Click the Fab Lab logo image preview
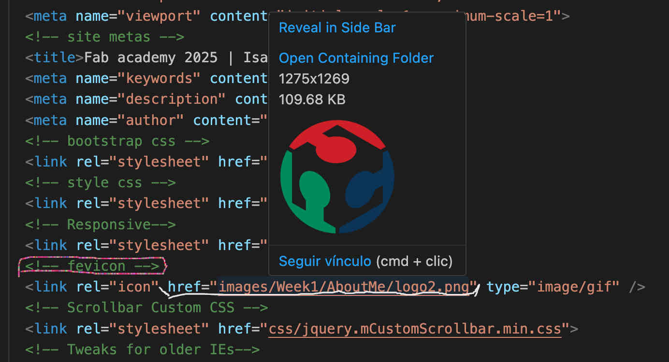The width and height of the screenshot is (669, 362). click(337, 177)
